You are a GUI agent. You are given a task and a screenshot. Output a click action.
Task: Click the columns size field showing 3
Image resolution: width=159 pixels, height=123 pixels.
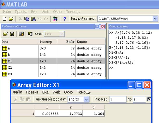pos(139,99)
